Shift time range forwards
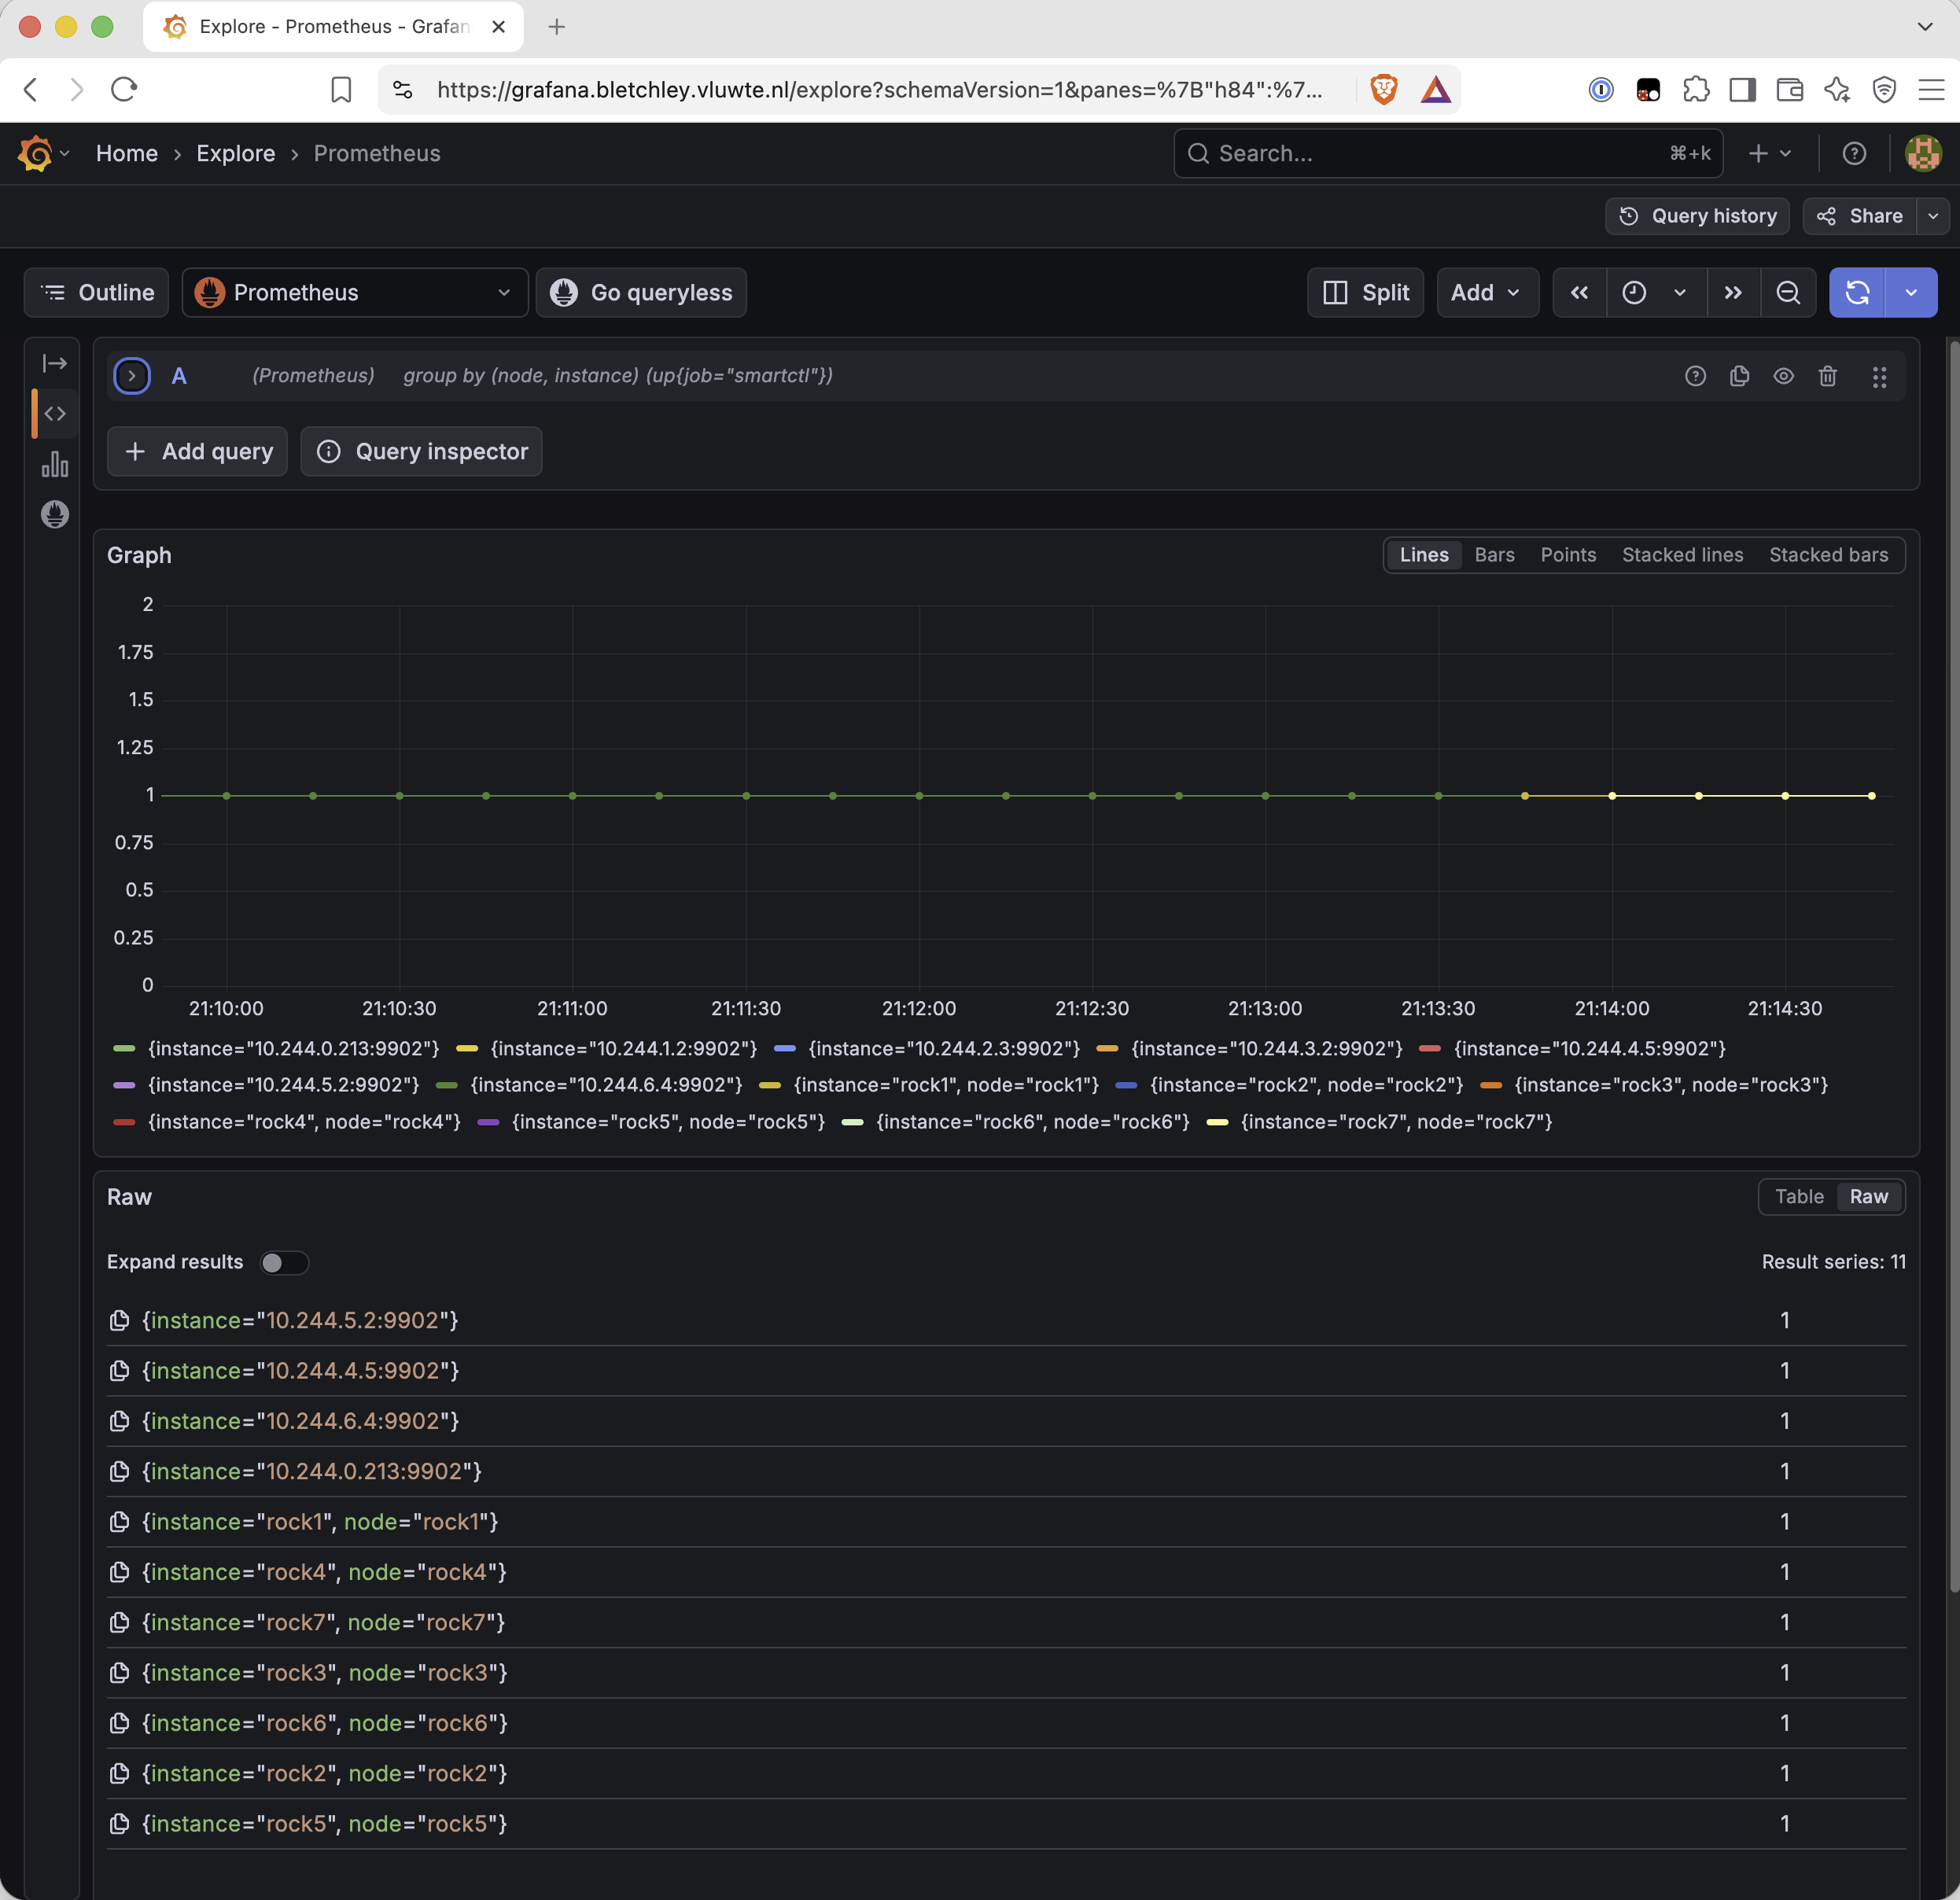 [x=1733, y=292]
